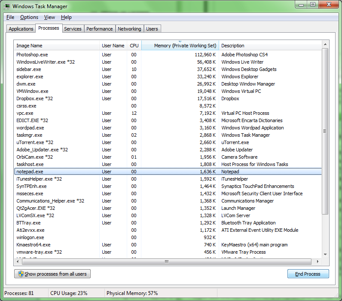Click the vertical scrollbar thumb
The width and height of the screenshot is (342, 301).
[x=325, y=131]
